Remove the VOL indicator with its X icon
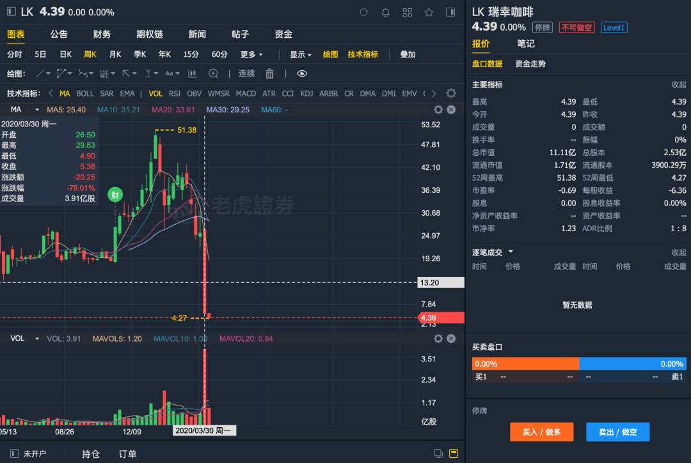This screenshot has width=691, height=463. pyautogui.click(x=451, y=338)
